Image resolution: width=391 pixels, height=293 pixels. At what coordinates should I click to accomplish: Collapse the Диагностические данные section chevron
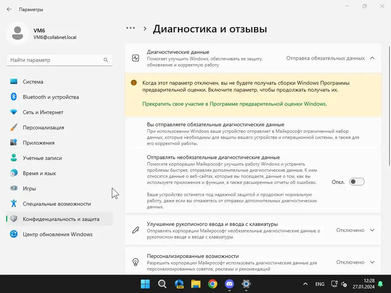tap(372, 58)
